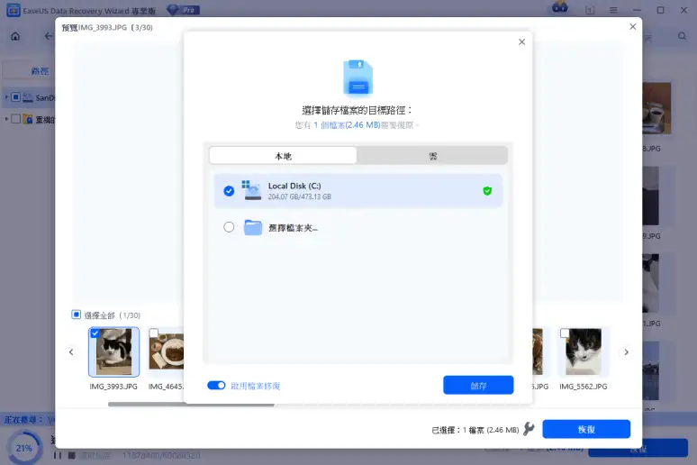The image size is (697, 465).
Task: Close the save destination dialog
Action: click(521, 42)
